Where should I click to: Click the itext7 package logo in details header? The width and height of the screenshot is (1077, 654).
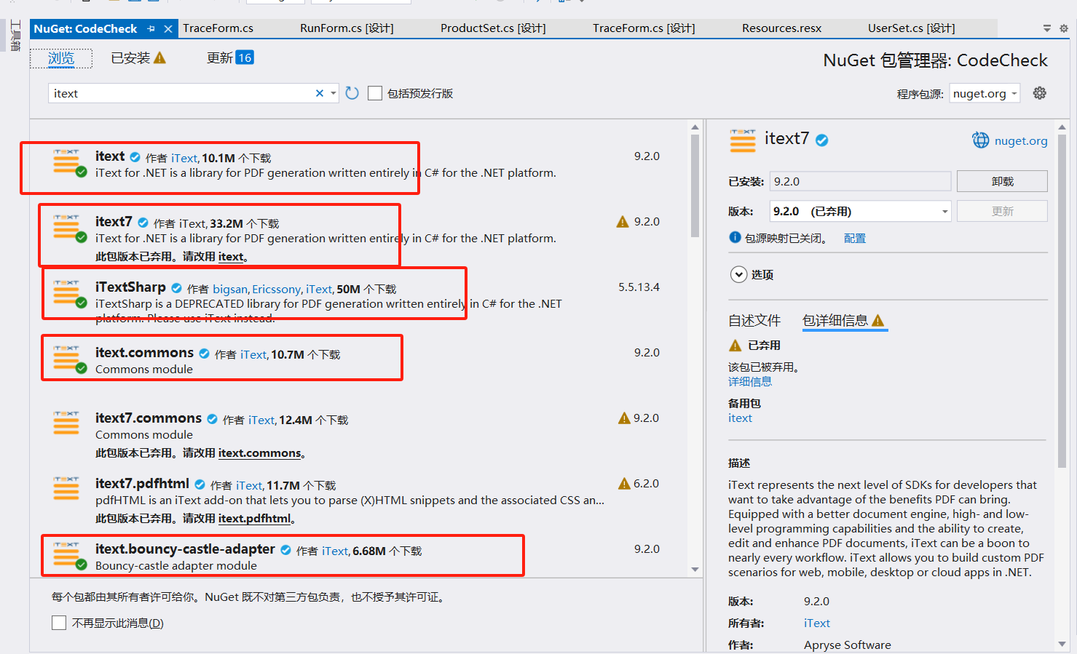[742, 140]
